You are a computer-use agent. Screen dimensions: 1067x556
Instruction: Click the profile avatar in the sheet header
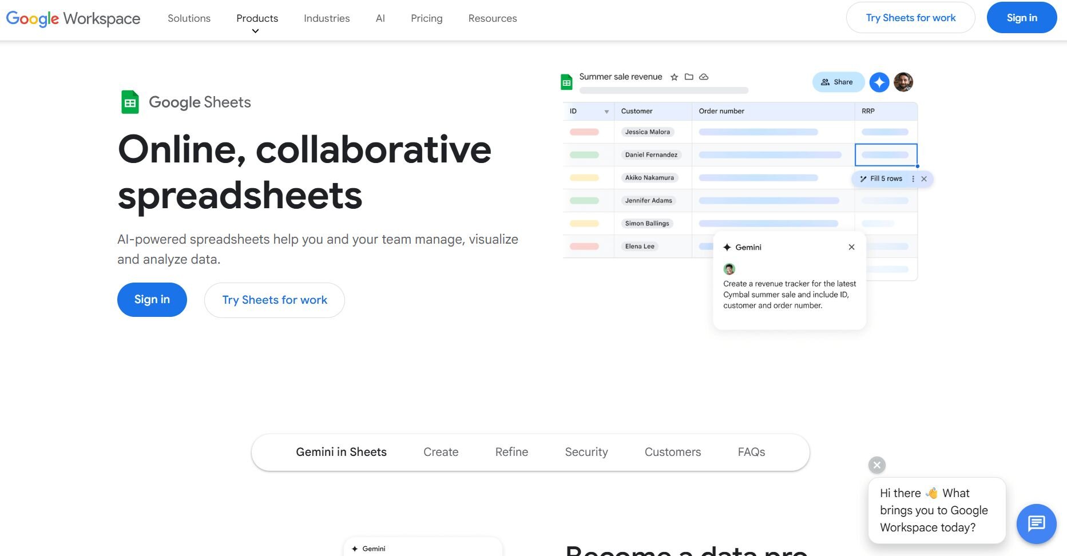903,82
